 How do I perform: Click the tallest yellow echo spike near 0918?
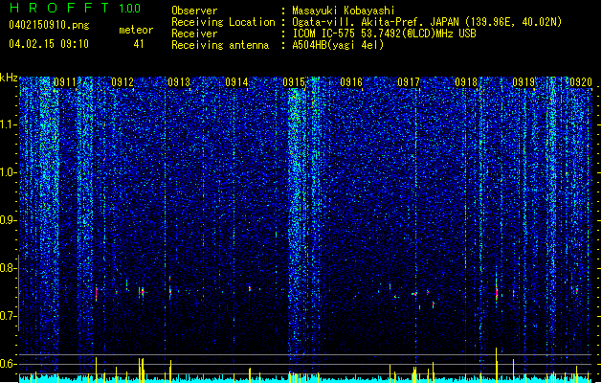click(497, 365)
